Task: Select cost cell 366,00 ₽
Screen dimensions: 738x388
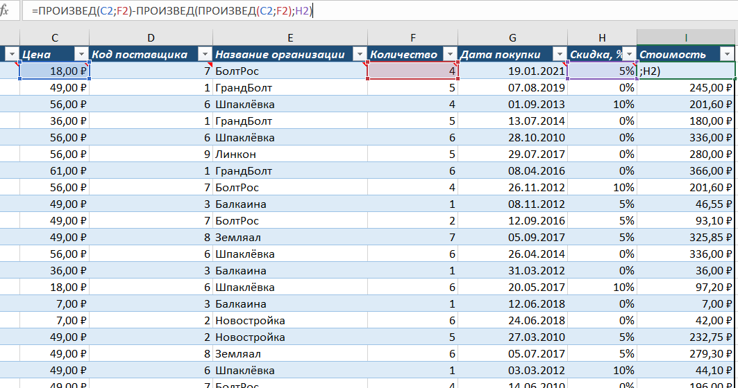Action: pyautogui.click(x=686, y=170)
